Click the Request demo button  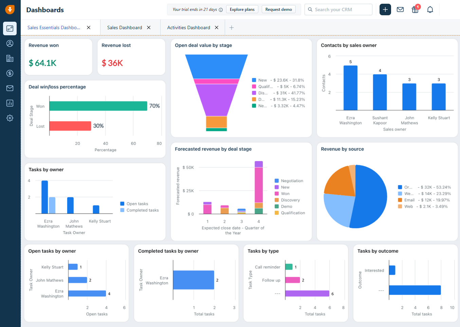point(278,9)
